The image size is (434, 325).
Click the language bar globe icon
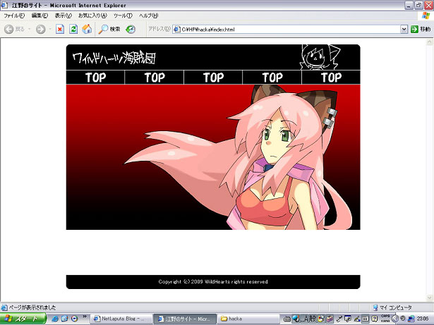point(296,319)
